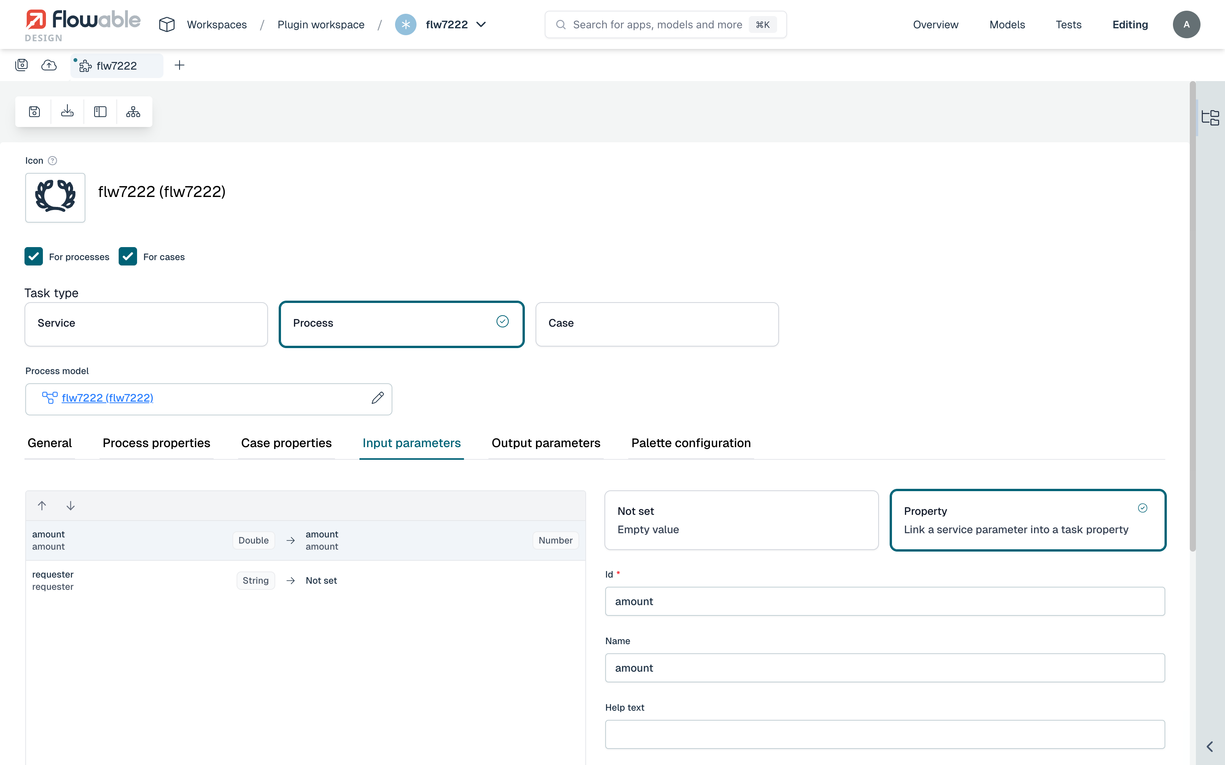Move parameter up with arrow icon

pos(42,505)
